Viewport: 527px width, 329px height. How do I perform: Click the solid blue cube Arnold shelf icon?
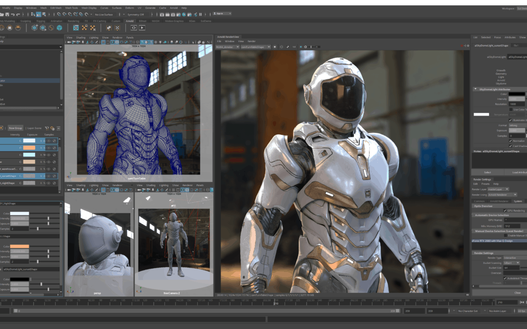[60, 28]
